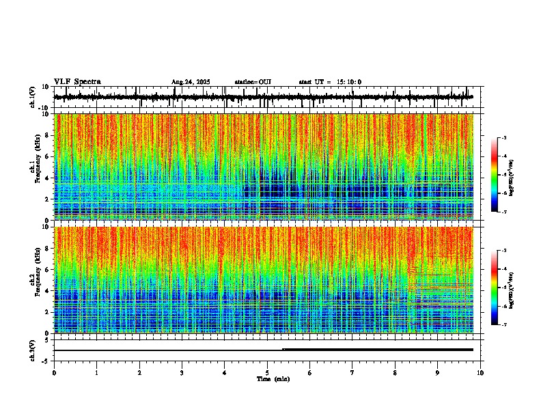Click the "VLF Spectra" plot title
The height and width of the screenshot is (418, 541).
(x=77, y=82)
